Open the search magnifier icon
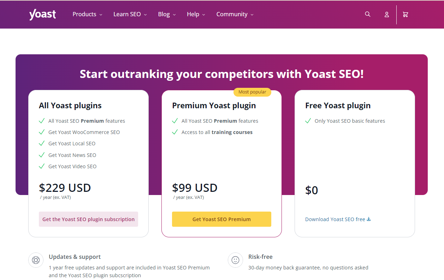Screen dimensions: 444x280 pos(368,14)
